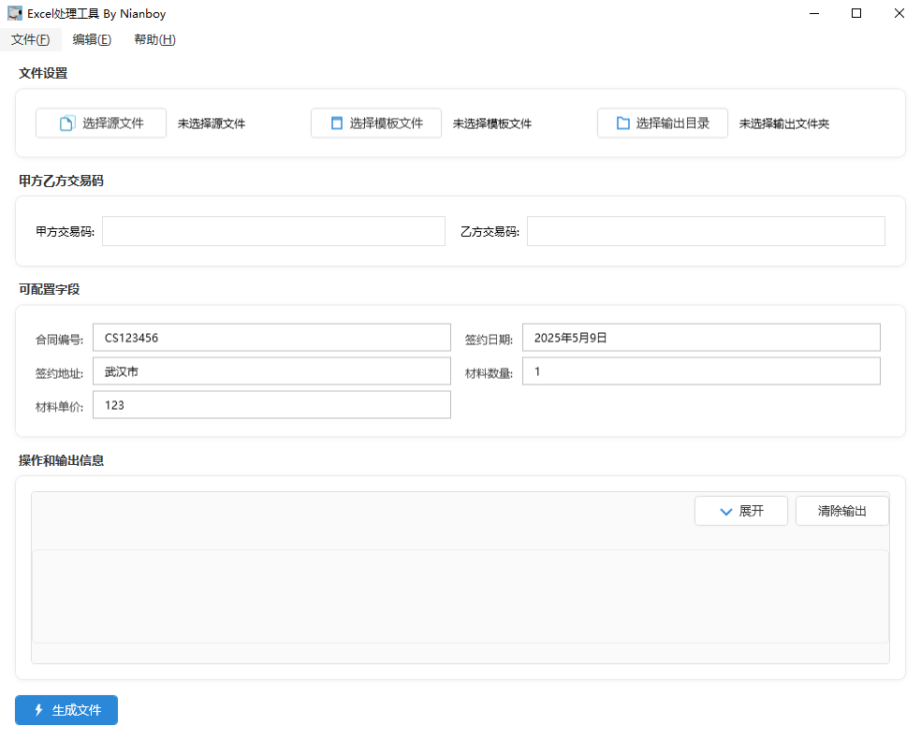Click the lightning bolt icon on 生成文件
The height and width of the screenshot is (740, 921).
[38, 710]
